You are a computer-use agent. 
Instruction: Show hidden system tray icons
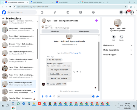tap(116, 106)
